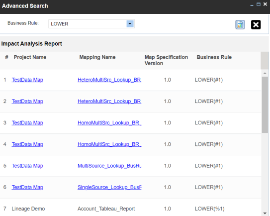Screen dimensions: 270x216
Task: Click the black X clear icon
Action: click(256, 25)
